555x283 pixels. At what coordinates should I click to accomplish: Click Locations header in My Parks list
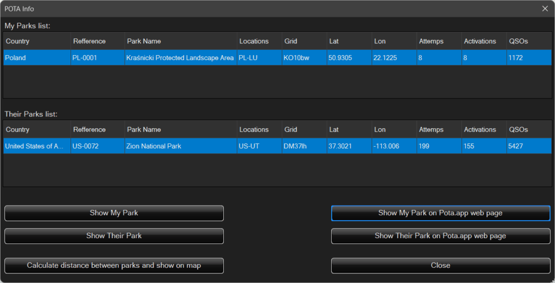click(258, 41)
